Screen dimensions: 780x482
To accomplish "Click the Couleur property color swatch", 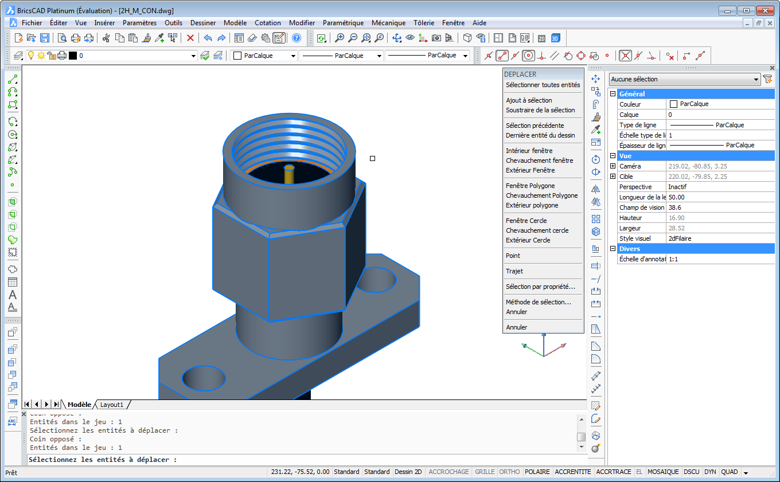I will [x=673, y=104].
